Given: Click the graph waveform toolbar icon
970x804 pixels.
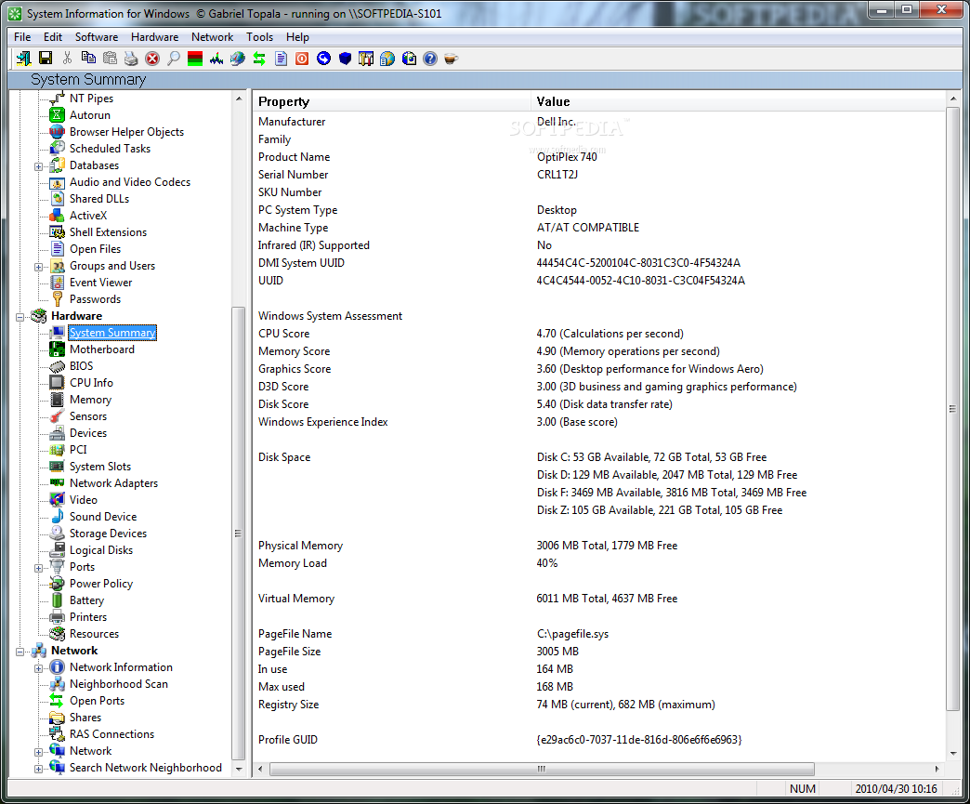Looking at the screenshot, I should tap(216, 59).
